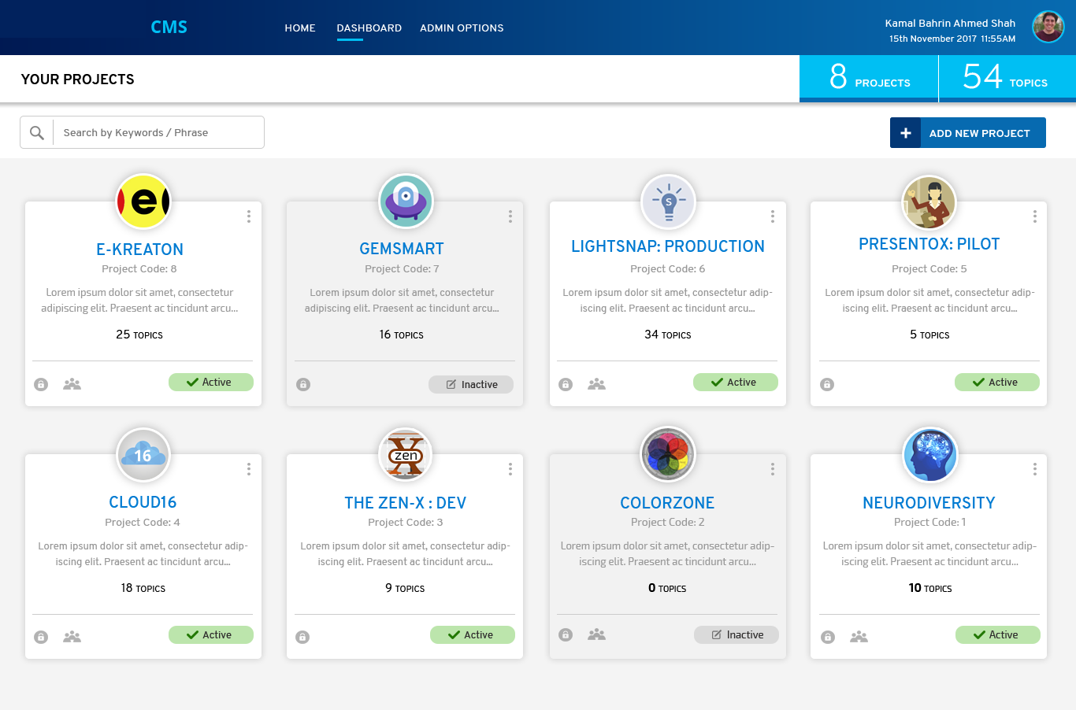Toggle the Active status on E-KREATON
Screen dimensions: 1076x710
click(x=210, y=383)
